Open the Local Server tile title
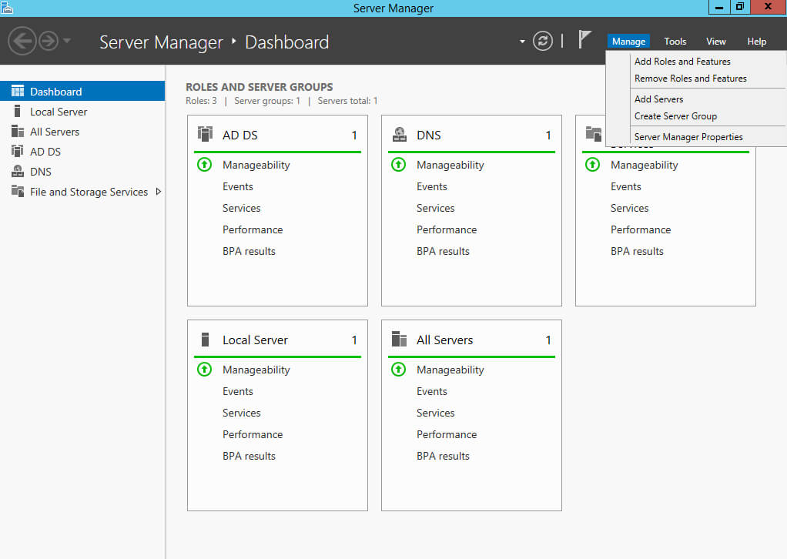This screenshot has height=559, width=787. tap(255, 340)
